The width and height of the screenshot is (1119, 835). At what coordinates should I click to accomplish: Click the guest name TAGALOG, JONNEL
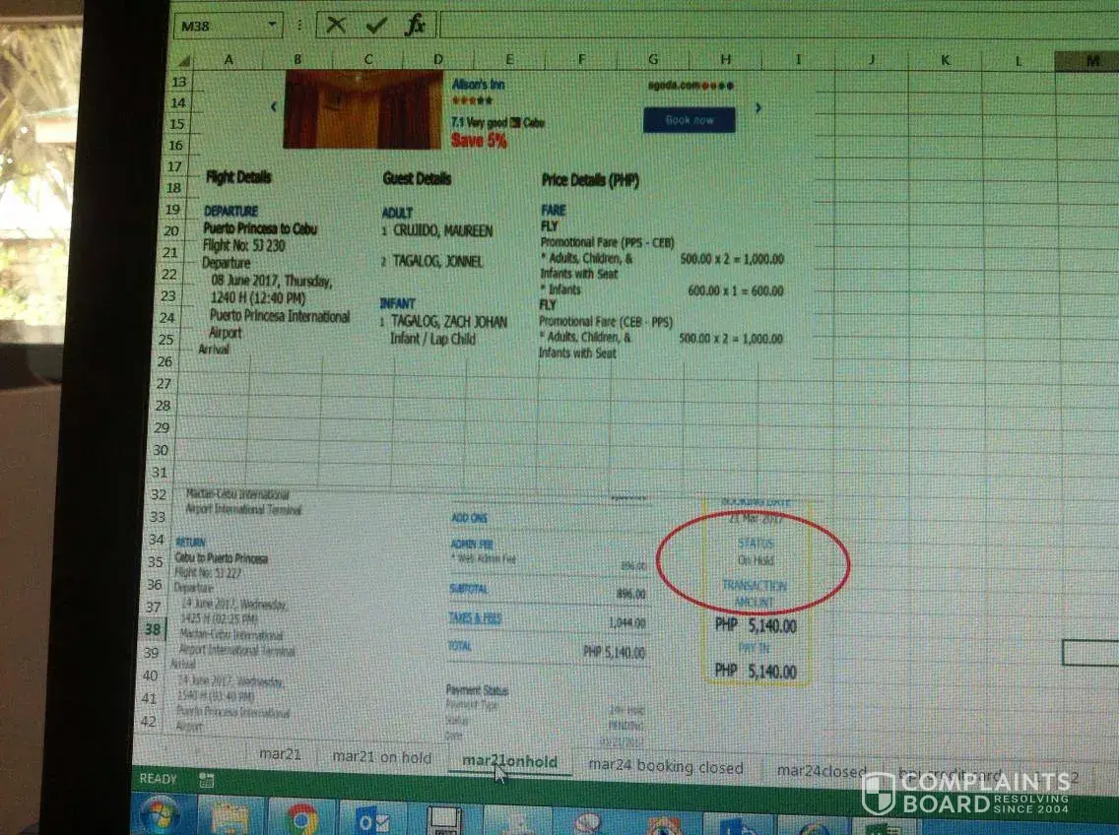tap(437, 261)
